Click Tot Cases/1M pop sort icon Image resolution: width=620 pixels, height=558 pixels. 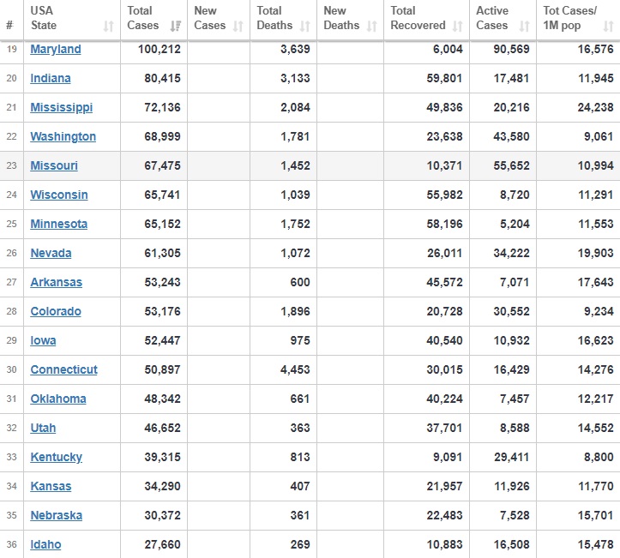(607, 27)
